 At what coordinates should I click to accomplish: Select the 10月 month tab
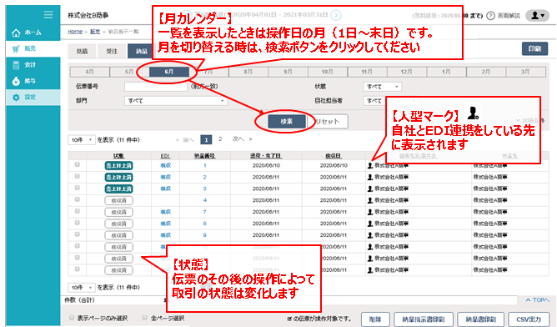click(328, 72)
